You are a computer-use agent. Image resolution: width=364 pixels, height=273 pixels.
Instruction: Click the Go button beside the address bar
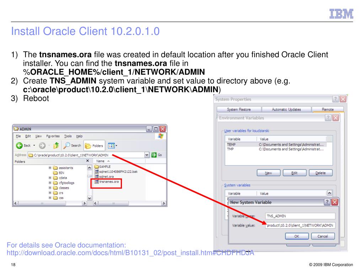[x=156, y=155]
